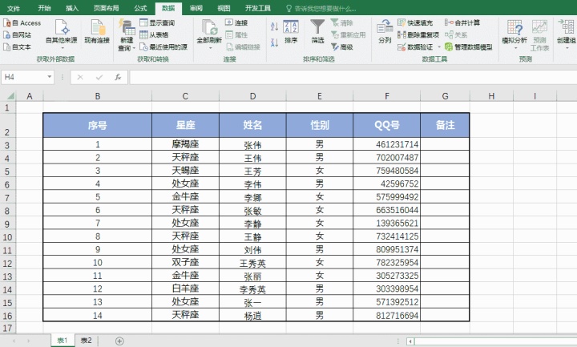Click Show Queries (显示查询)
The width and height of the screenshot is (577, 347).
(x=157, y=22)
